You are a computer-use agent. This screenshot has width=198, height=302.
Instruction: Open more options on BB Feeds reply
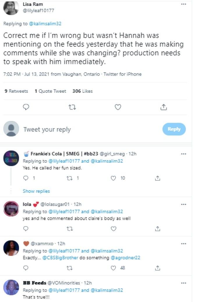[183, 283]
